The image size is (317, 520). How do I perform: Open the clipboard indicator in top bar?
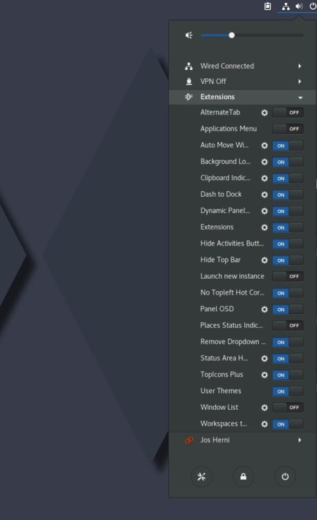[x=267, y=6]
